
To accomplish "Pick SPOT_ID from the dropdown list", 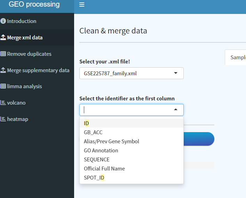I will click(x=132, y=178).
